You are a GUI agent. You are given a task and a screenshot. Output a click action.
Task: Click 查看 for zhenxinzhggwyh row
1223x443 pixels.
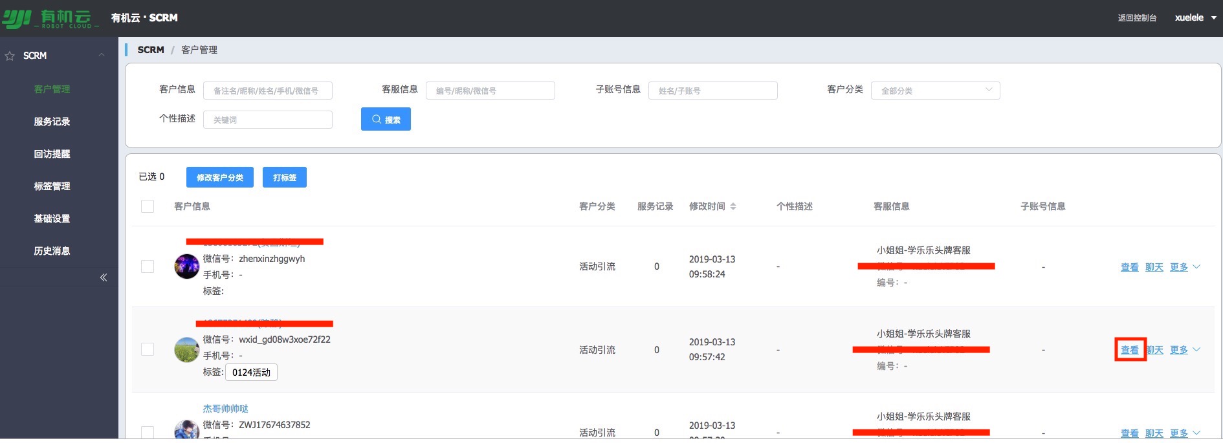pos(1130,267)
